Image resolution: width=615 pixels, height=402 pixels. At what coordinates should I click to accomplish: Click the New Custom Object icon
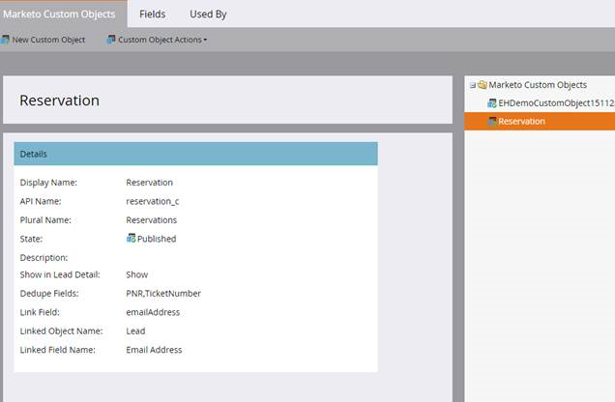[x=5, y=40]
